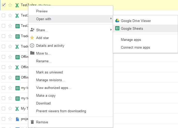Screen dimensions: 178x128
Task: Expand the Share submenu arrow
Action: click(111, 30)
